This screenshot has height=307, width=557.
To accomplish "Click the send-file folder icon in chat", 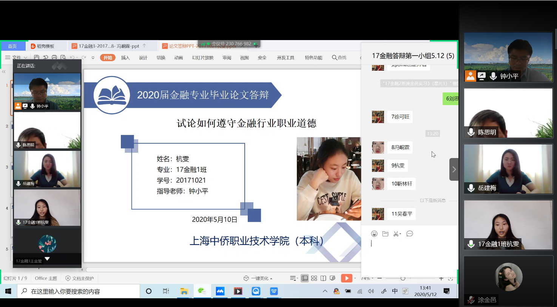I will point(385,234).
